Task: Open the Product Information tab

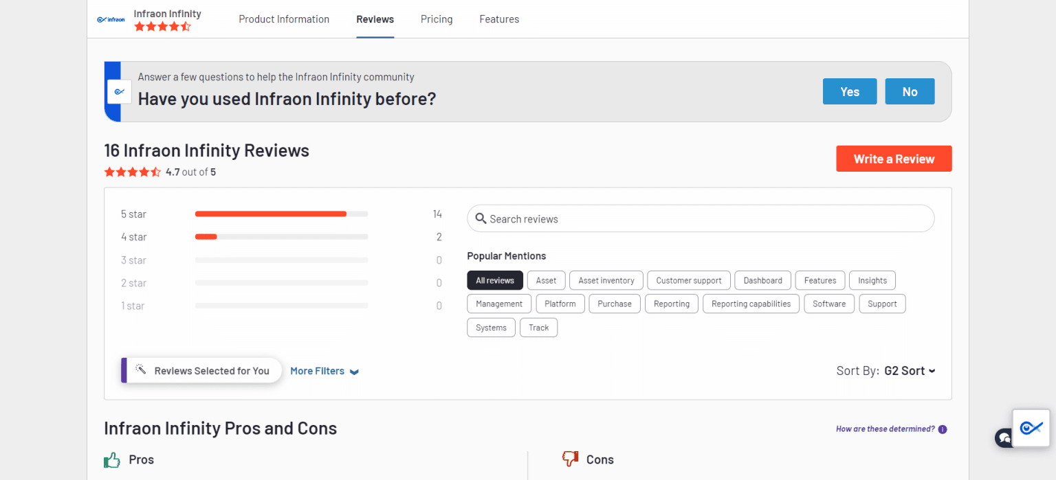Action: coord(284,19)
